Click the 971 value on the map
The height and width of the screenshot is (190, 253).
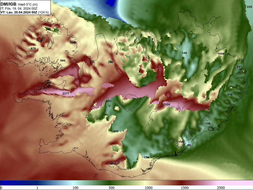point(244,72)
